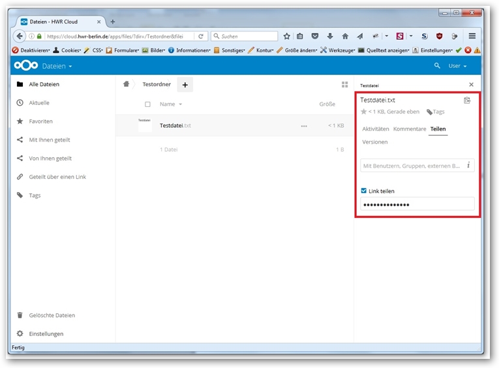Select Alle Dateien in sidebar

(44, 84)
